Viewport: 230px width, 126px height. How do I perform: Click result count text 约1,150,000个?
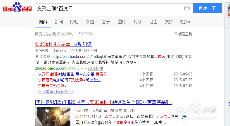pos(82,34)
